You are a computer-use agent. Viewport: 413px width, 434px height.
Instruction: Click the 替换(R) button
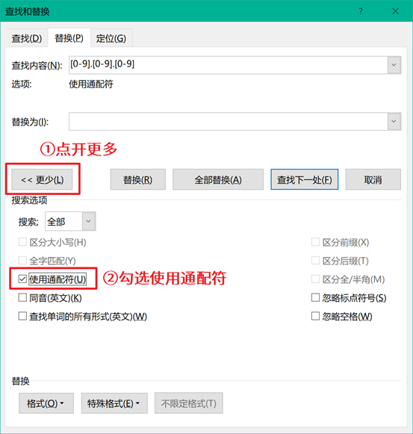(138, 179)
